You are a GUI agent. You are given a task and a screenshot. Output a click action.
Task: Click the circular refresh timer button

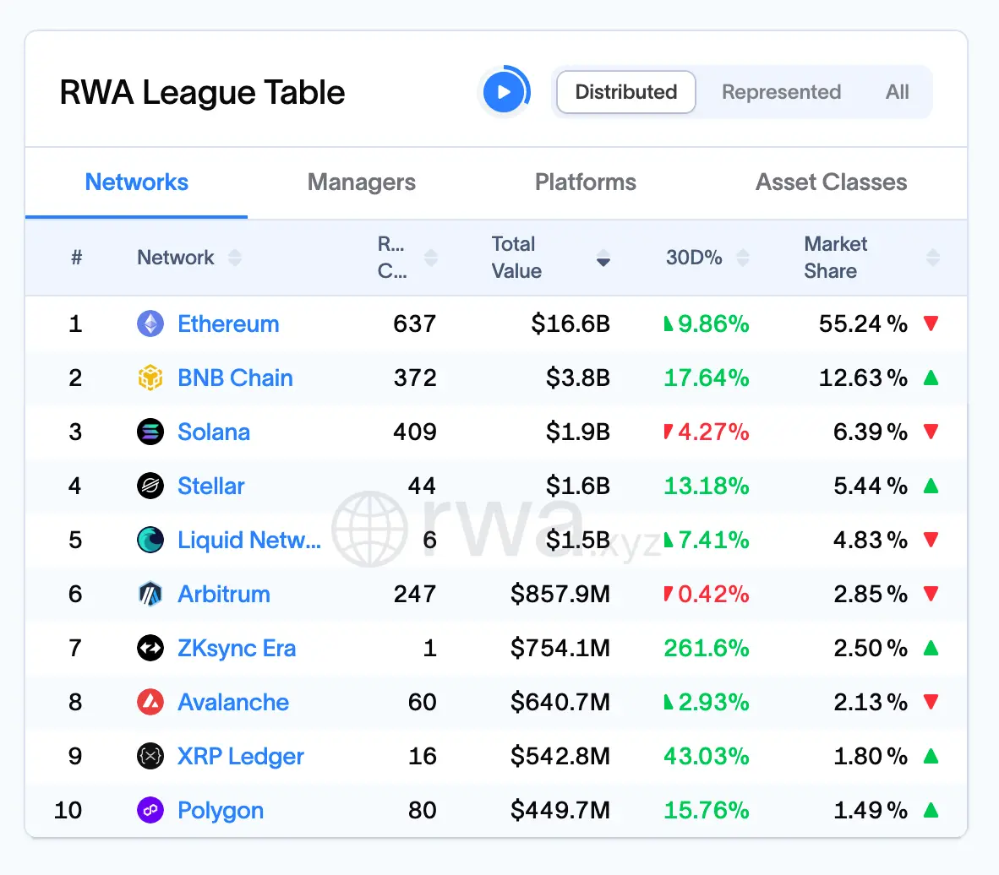pos(505,92)
